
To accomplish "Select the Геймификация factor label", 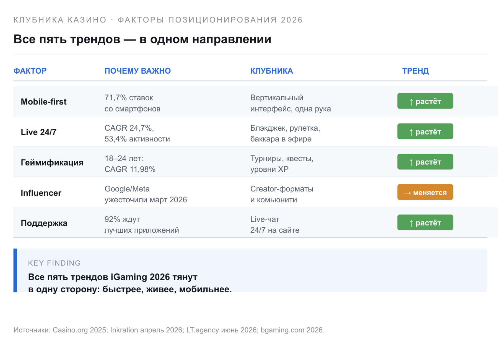I will click(x=52, y=162).
